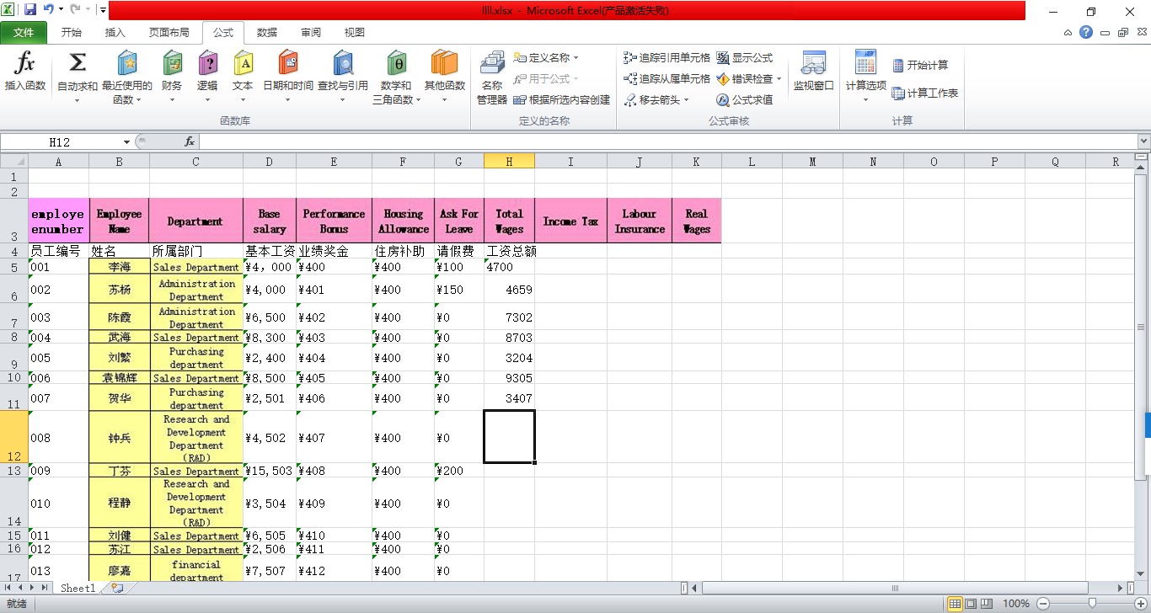Expand the Name Box dropdown arrow
The width and height of the screenshot is (1151, 613).
(126, 142)
